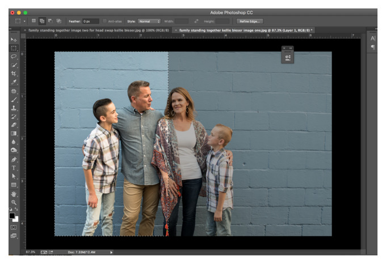
Task: Select the Rectangle shape tool
Action: tap(14, 185)
